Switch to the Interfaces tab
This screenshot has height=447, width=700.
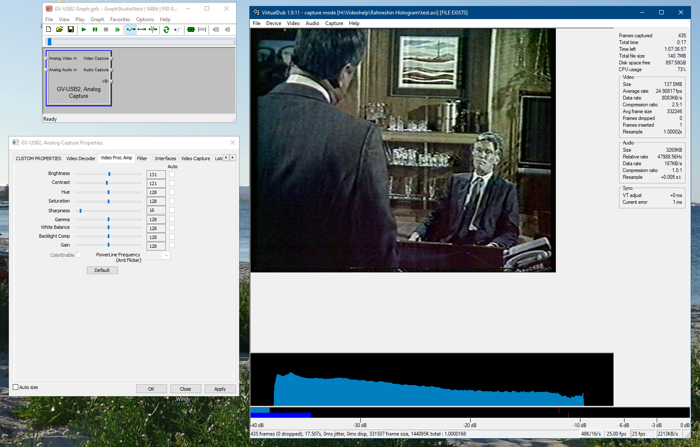point(165,158)
